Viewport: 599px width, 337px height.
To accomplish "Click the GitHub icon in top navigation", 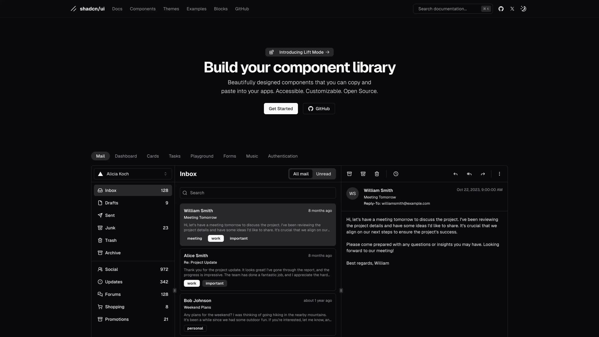I will click(501, 9).
